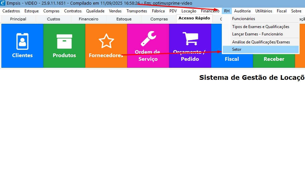Click the Receber green tile
Viewport: 305px width, 171px height.
[274, 59]
